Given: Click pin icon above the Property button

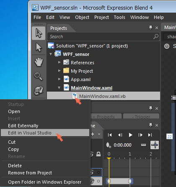Looking at the screenshot, I should 150,108.
